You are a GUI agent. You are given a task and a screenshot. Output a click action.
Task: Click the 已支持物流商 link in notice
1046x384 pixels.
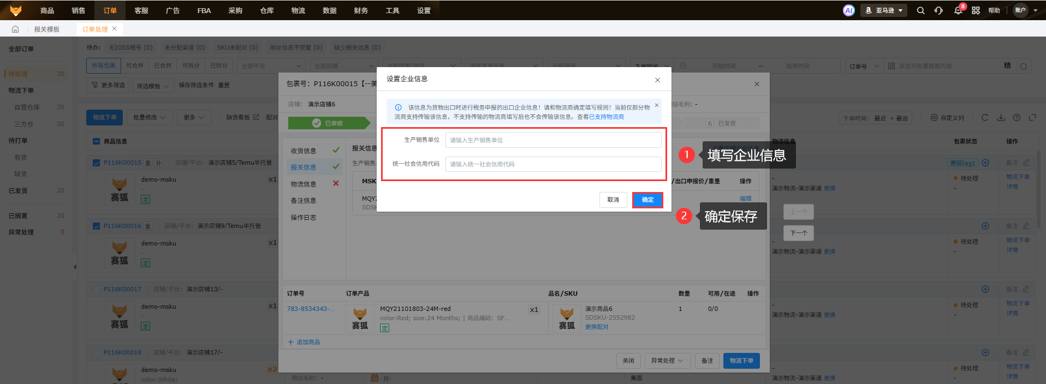(x=607, y=117)
